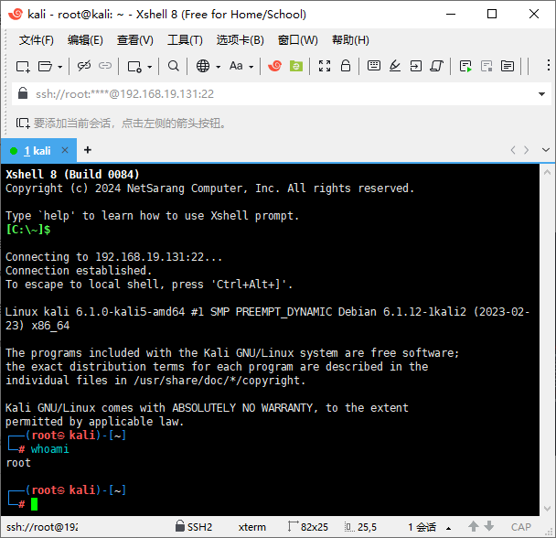Click the Encoding globe icon
The width and height of the screenshot is (556, 538).
pyautogui.click(x=203, y=66)
